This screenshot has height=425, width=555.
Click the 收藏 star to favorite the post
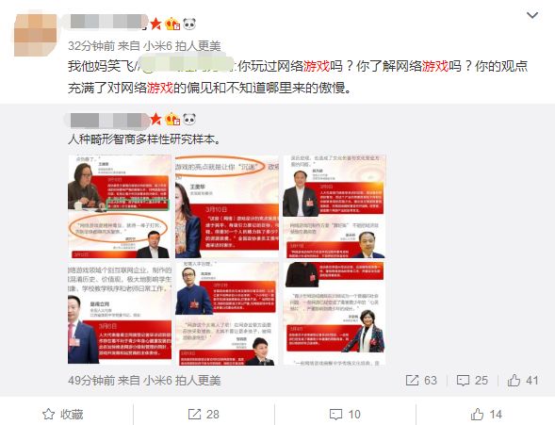[62, 414]
